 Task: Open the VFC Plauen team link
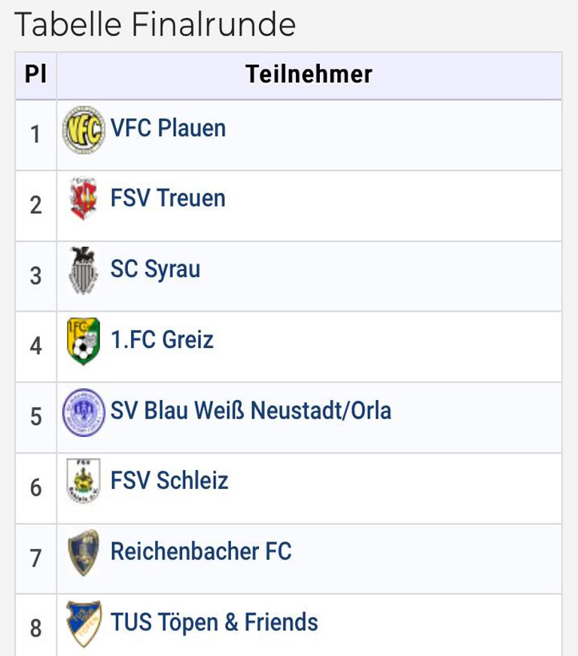coord(168,128)
